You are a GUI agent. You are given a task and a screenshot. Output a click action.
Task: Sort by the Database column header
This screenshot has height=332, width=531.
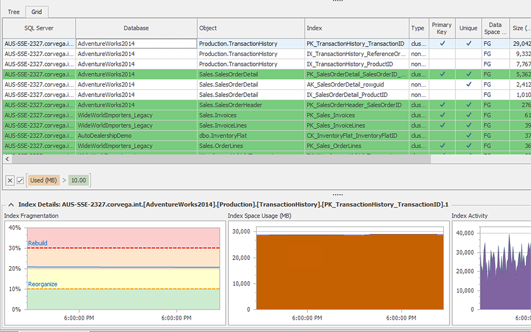pos(135,28)
